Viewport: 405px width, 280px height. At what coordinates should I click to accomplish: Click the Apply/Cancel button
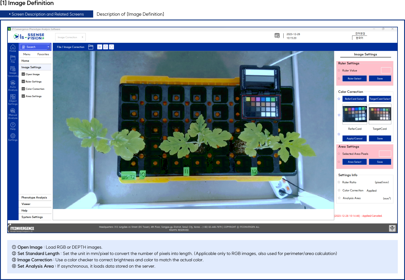354,138
